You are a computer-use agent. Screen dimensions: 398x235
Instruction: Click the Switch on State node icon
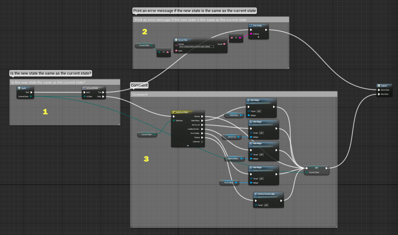click(174, 112)
